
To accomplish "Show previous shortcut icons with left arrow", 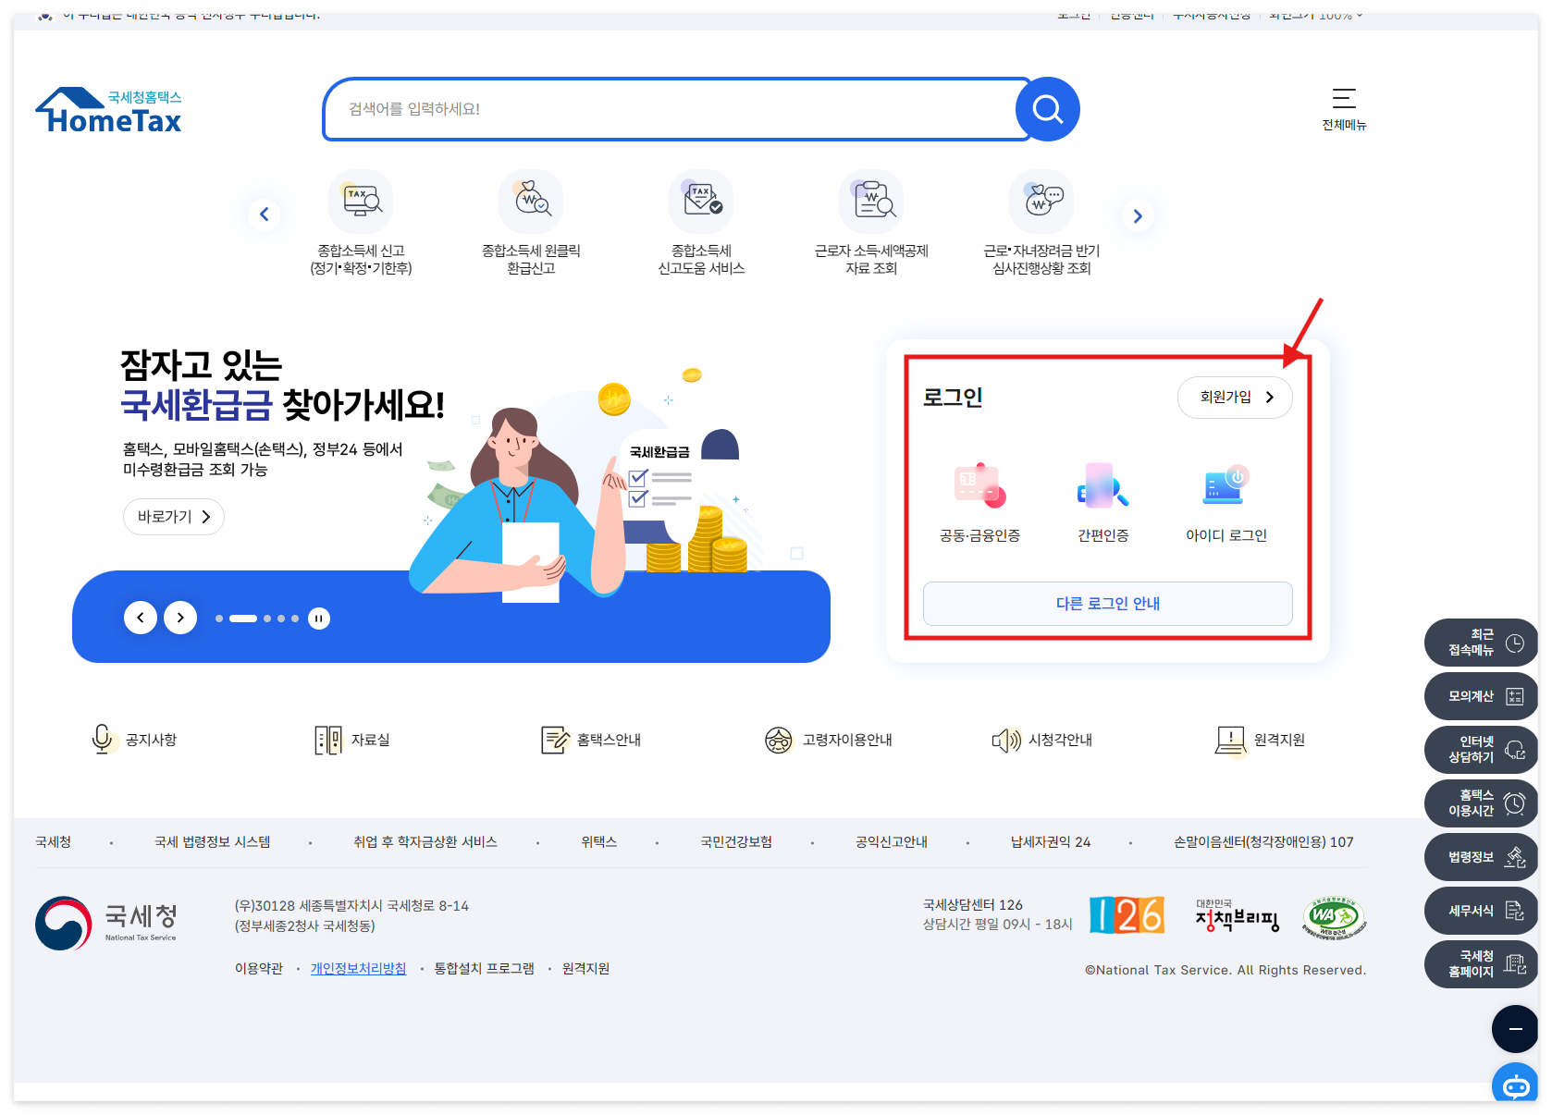I will click(265, 214).
